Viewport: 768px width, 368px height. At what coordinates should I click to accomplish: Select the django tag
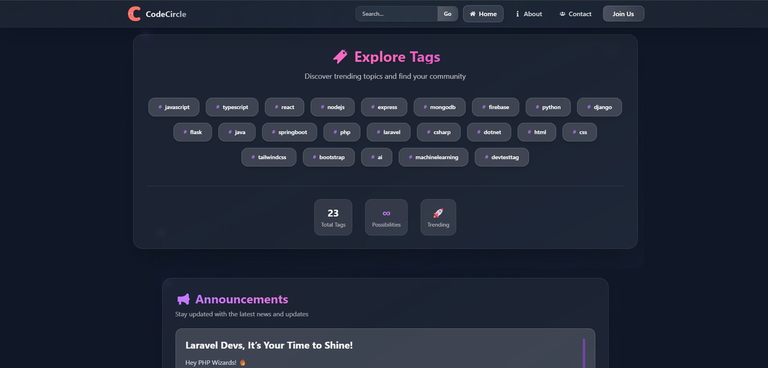(x=599, y=107)
